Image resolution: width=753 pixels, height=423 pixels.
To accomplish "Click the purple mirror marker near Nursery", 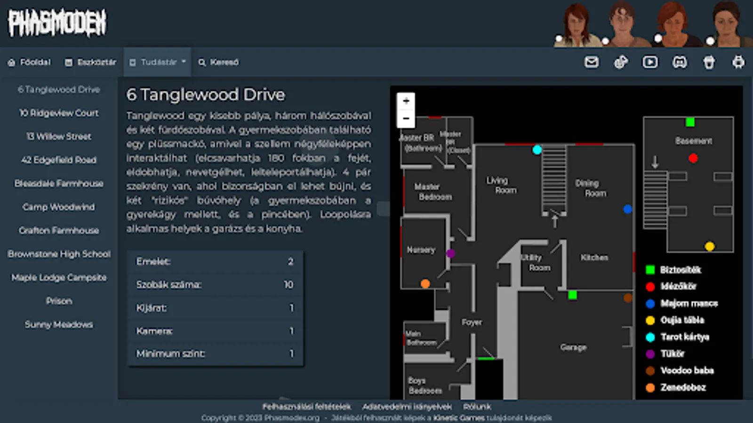I will [450, 254].
